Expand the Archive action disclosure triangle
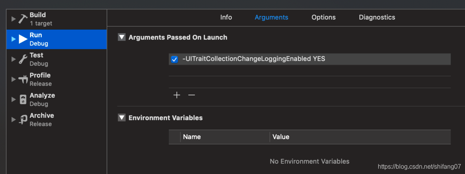The image size is (465, 174). [14, 120]
